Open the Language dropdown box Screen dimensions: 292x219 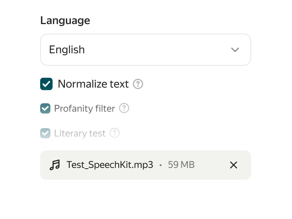145,50
